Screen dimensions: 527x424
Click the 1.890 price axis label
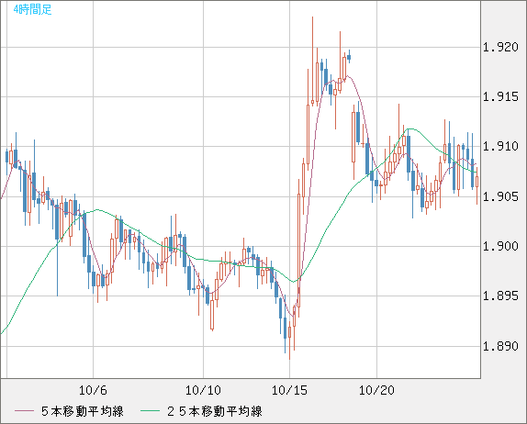click(x=500, y=346)
